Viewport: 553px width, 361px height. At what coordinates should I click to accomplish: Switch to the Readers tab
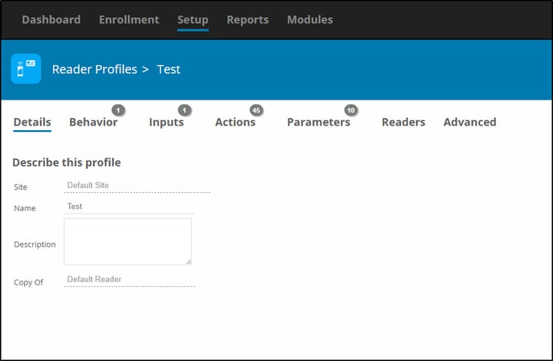pos(403,122)
